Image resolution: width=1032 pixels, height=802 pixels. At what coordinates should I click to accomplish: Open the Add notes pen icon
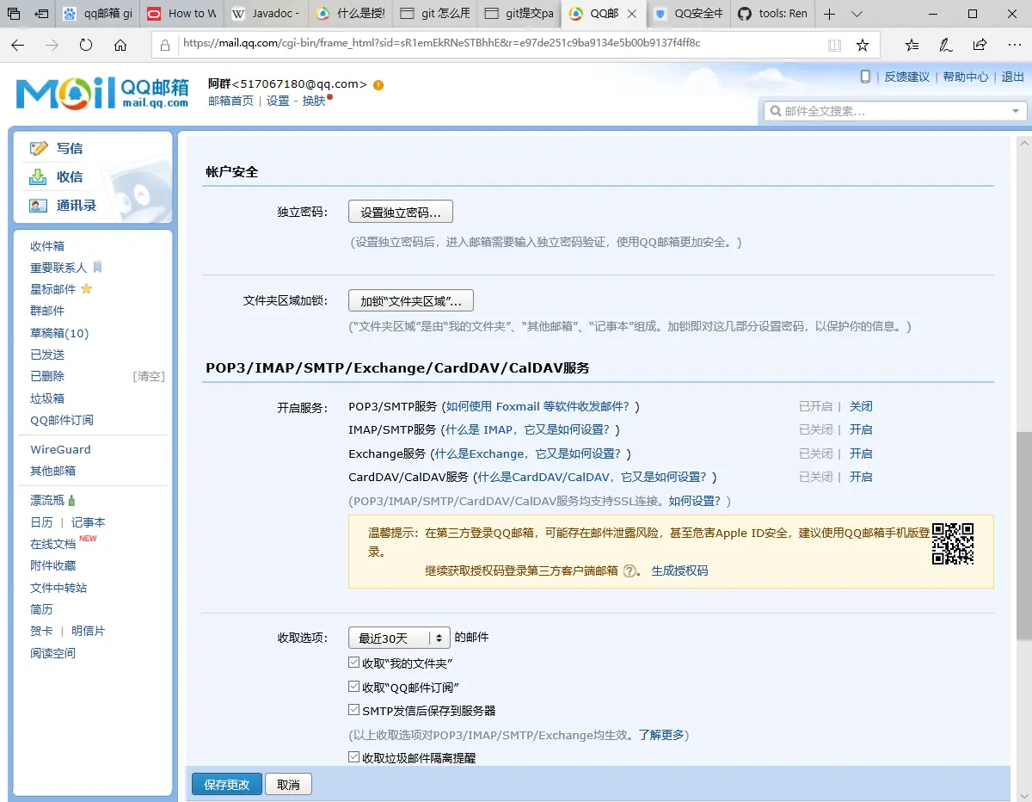coord(946,45)
